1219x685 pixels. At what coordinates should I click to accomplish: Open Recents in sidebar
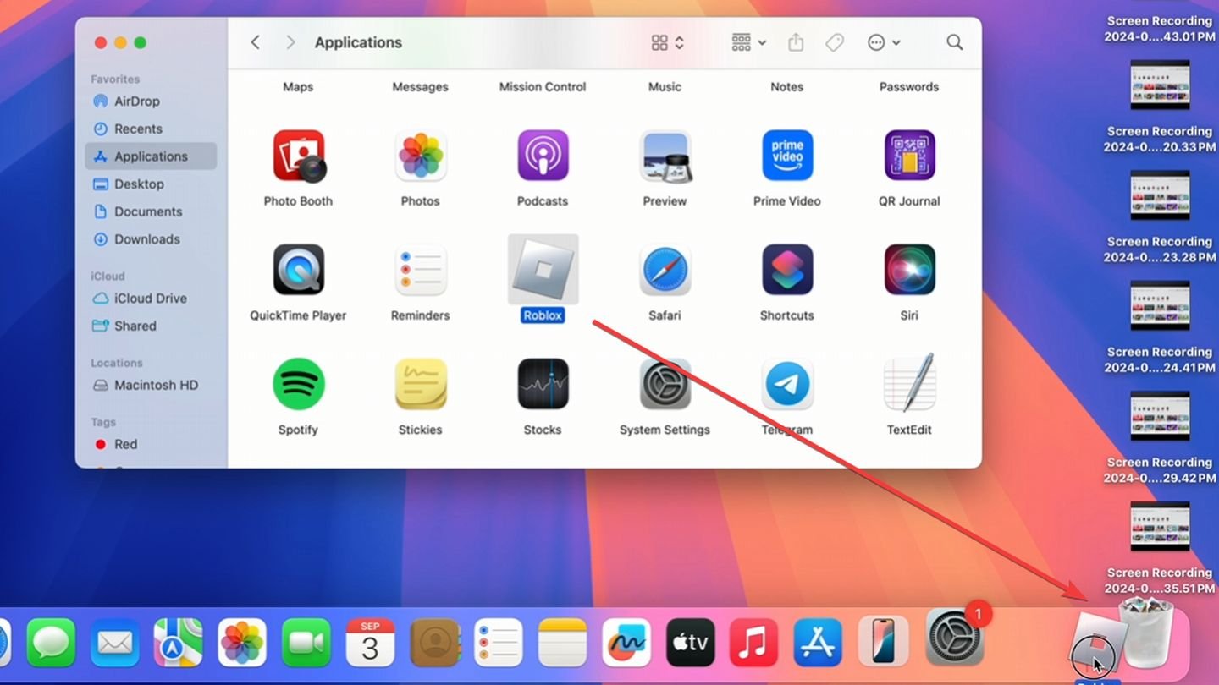pyautogui.click(x=151, y=129)
